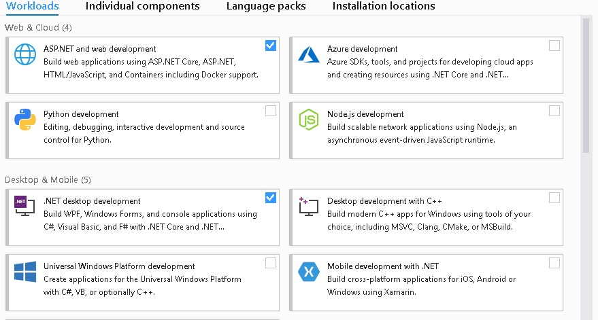
Task: Select the '.NET desktop development' title text
Action: coord(92,201)
